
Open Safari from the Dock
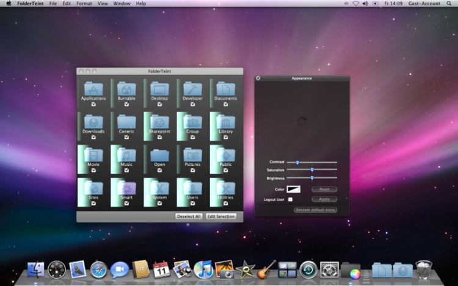tap(98, 269)
